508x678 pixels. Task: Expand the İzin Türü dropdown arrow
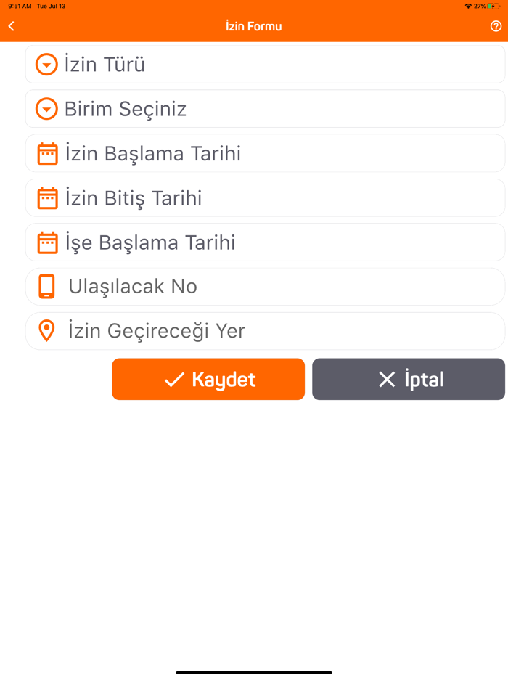pyautogui.click(x=46, y=65)
